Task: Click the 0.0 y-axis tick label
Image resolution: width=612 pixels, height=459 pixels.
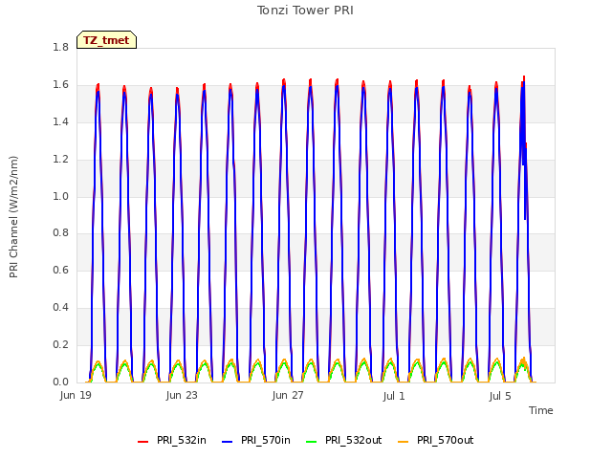Action: pos(61,382)
